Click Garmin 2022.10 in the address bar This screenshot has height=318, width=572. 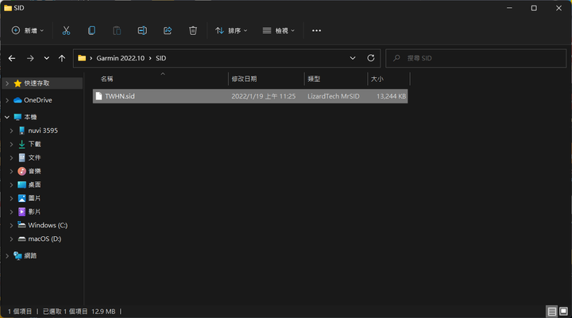(121, 58)
